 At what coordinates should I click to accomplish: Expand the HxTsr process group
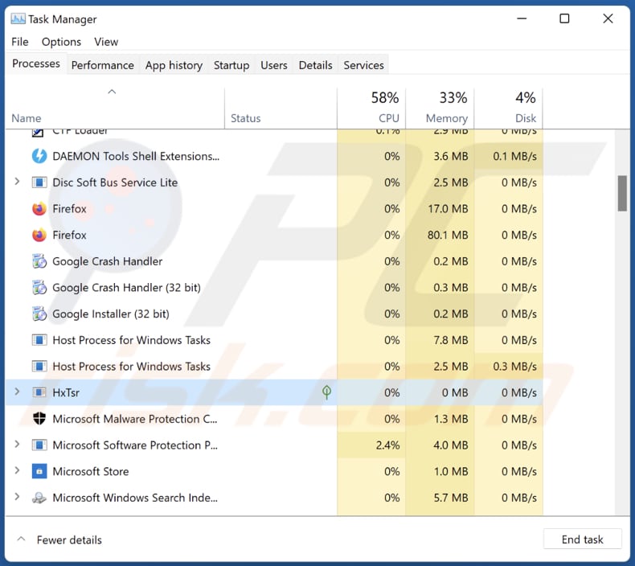tap(17, 392)
